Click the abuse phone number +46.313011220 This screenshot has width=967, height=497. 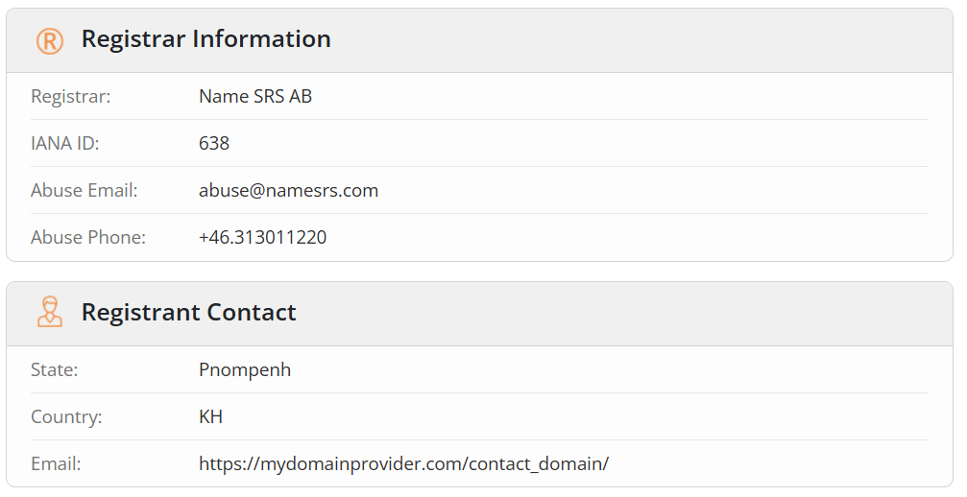(263, 237)
